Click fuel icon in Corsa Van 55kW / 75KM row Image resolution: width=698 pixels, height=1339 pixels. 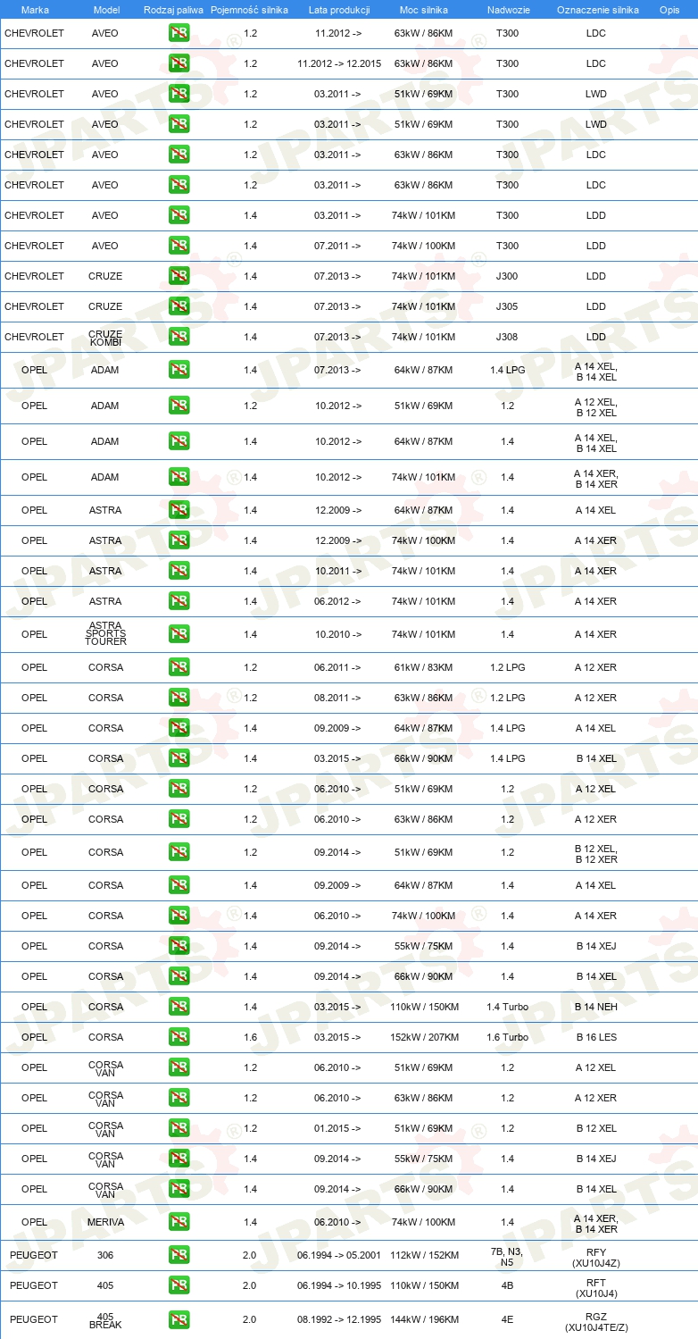(x=179, y=1159)
